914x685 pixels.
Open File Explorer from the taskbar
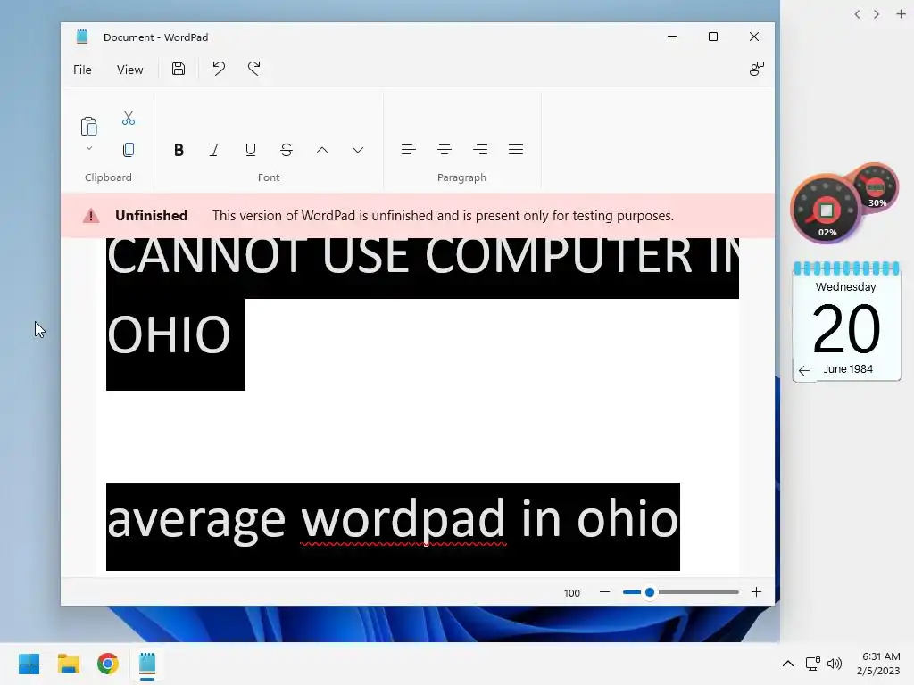pyautogui.click(x=68, y=664)
